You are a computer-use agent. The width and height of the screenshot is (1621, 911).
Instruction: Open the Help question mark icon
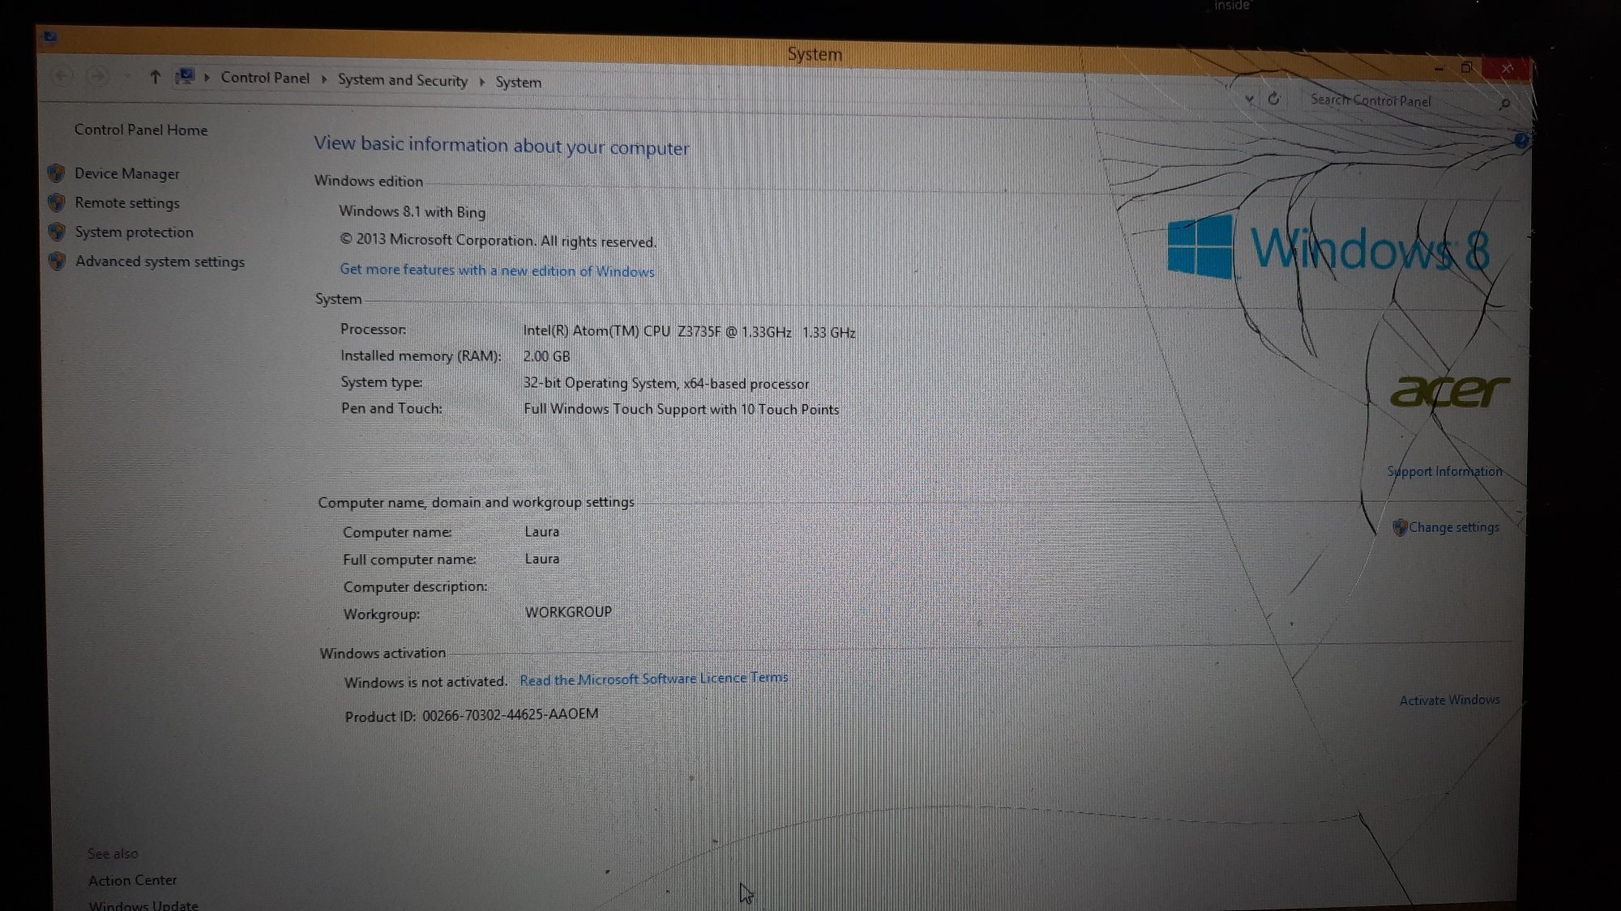coord(1520,140)
